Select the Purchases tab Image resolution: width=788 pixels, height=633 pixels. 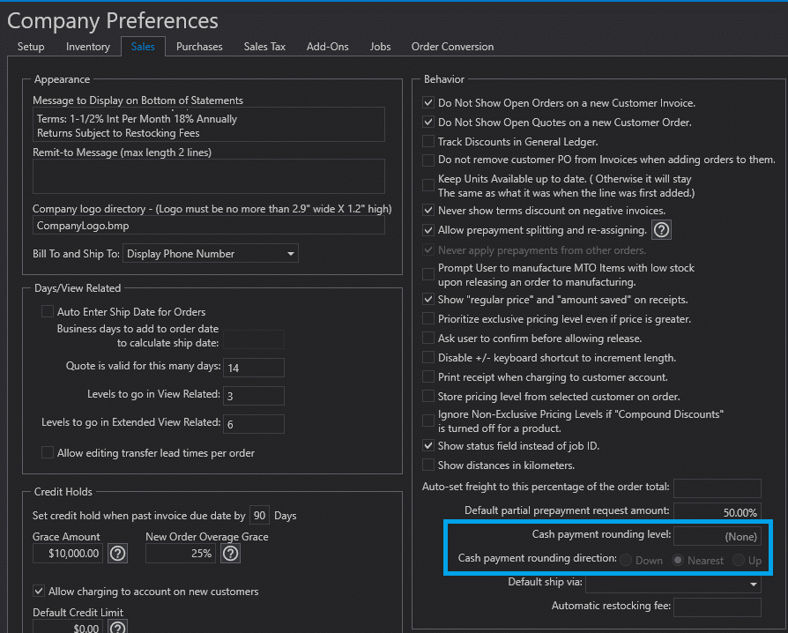point(199,47)
